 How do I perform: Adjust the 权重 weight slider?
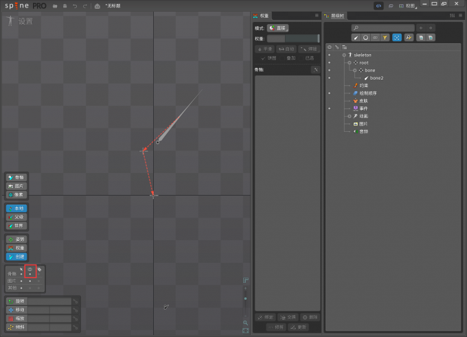pos(293,38)
